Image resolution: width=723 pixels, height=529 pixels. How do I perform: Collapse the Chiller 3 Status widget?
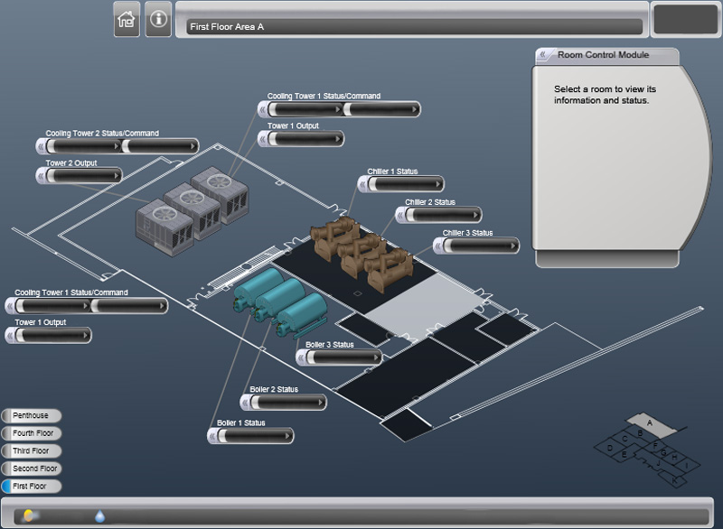438,246
